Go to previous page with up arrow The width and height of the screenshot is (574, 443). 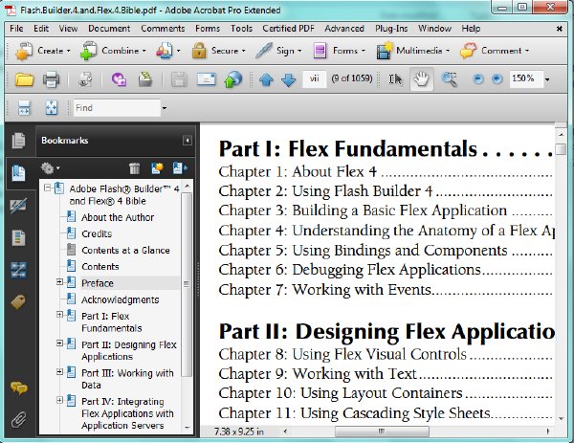click(x=266, y=79)
